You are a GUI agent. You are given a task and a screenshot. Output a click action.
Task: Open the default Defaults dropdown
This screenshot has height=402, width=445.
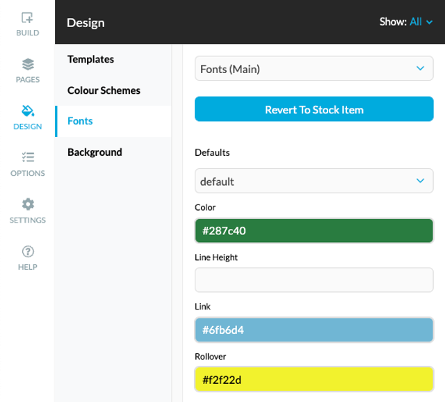pos(314,181)
